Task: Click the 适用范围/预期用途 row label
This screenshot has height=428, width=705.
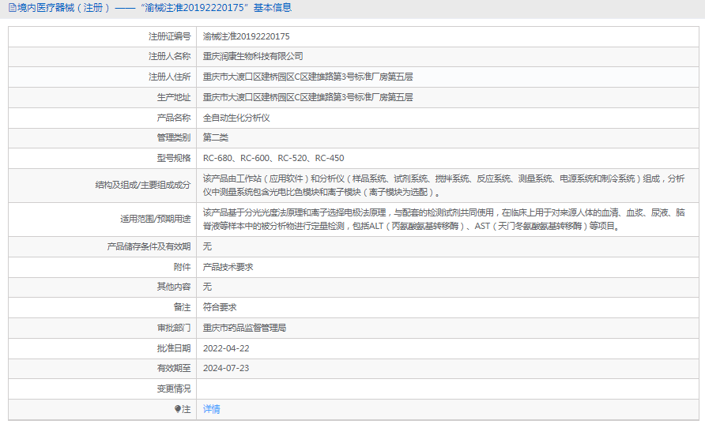Action: 155,220
